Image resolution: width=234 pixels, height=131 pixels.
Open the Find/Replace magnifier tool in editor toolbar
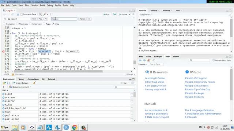[40, 15]
